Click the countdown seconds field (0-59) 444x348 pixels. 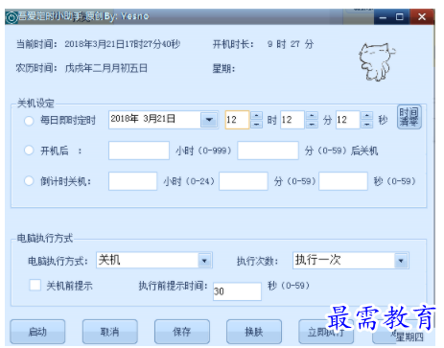tap(343, 181)
